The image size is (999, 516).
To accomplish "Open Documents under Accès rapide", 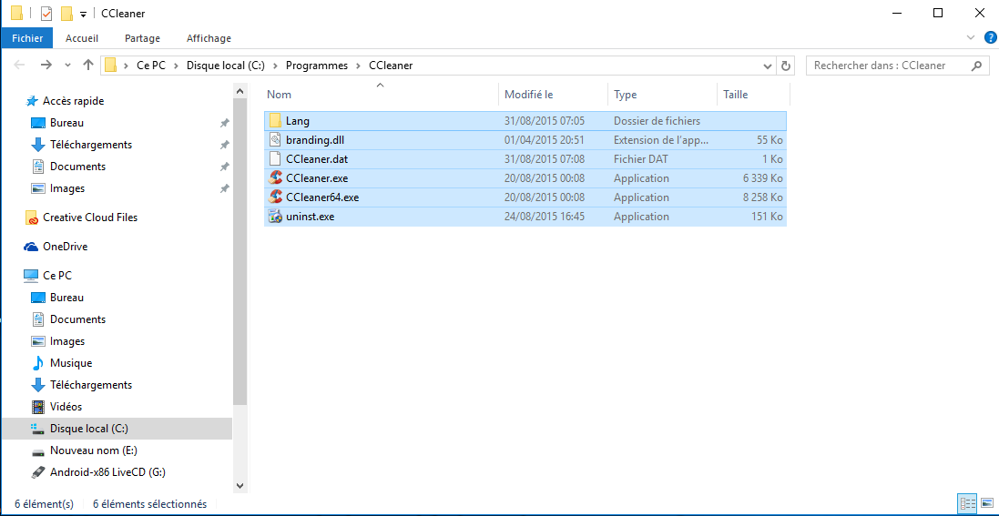I will 77,167.
